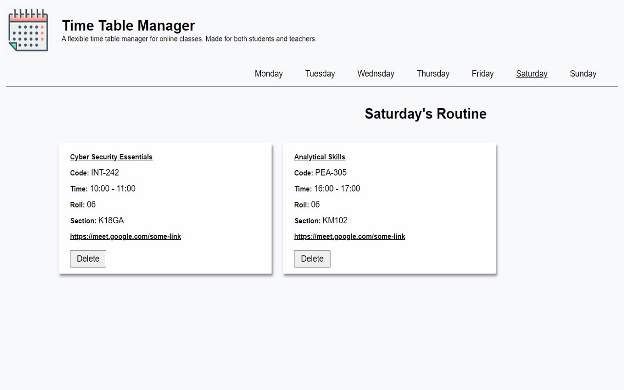This screenshot has width=624, height=390.
Task: Click the 10:00 - 11:00 time text
Action: 113,189
